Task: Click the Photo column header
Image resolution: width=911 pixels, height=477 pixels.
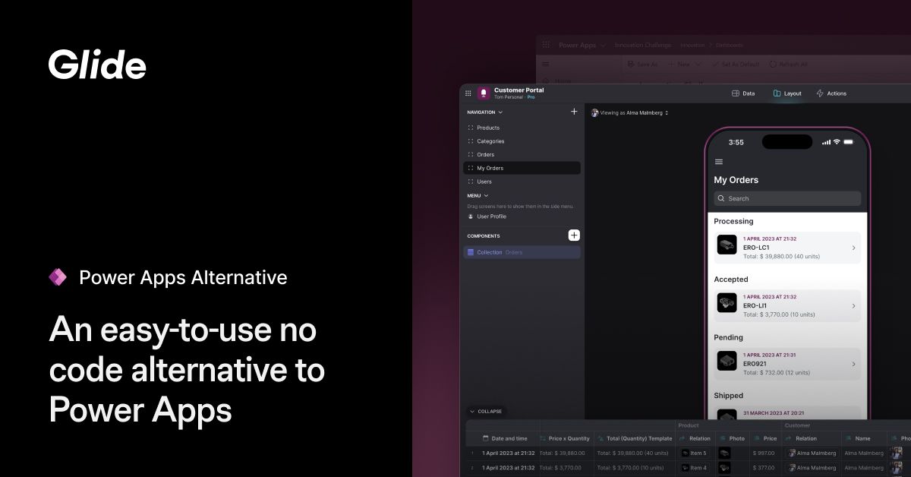Action: [x=732, y=438]
